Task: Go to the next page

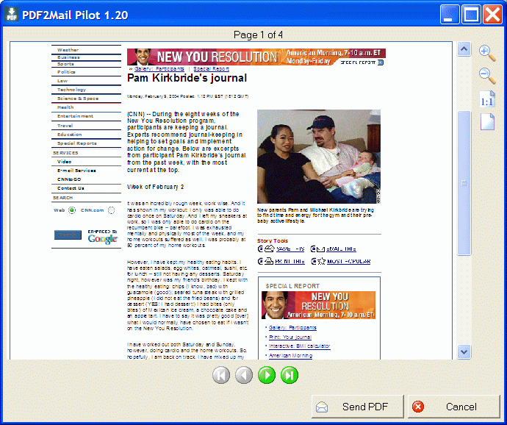Action: coord(267,375)
